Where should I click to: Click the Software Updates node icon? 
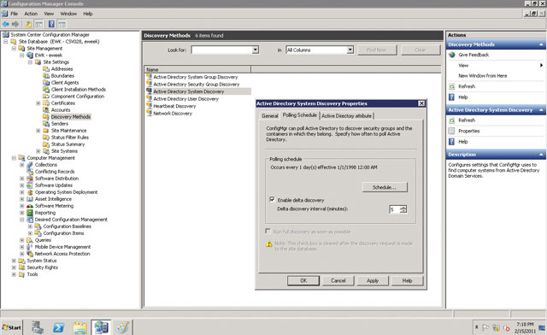[30, 185]
